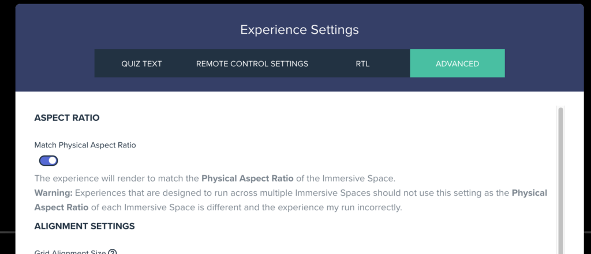Click the bold Warning: word

[x=54, y=193]
